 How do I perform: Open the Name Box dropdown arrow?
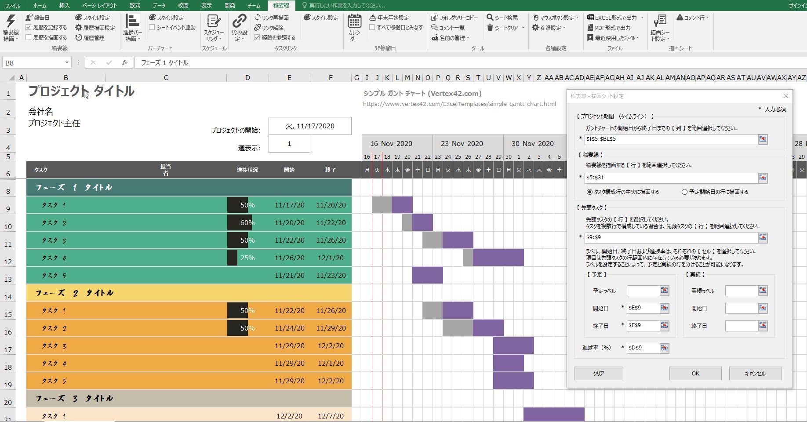click(66, 63)
